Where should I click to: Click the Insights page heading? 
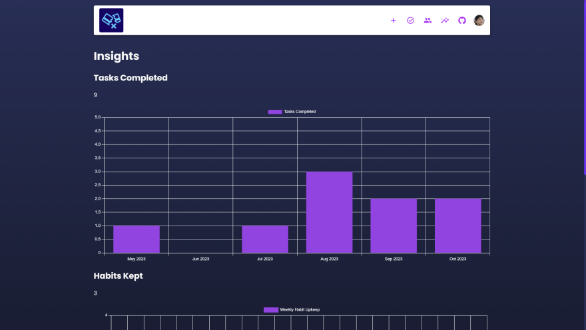pos(117,56)
